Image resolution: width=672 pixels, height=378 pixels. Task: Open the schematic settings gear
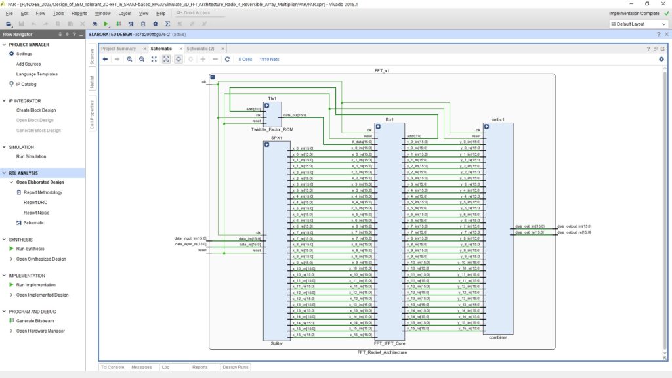pyautogui.click(x=661, y=59)
